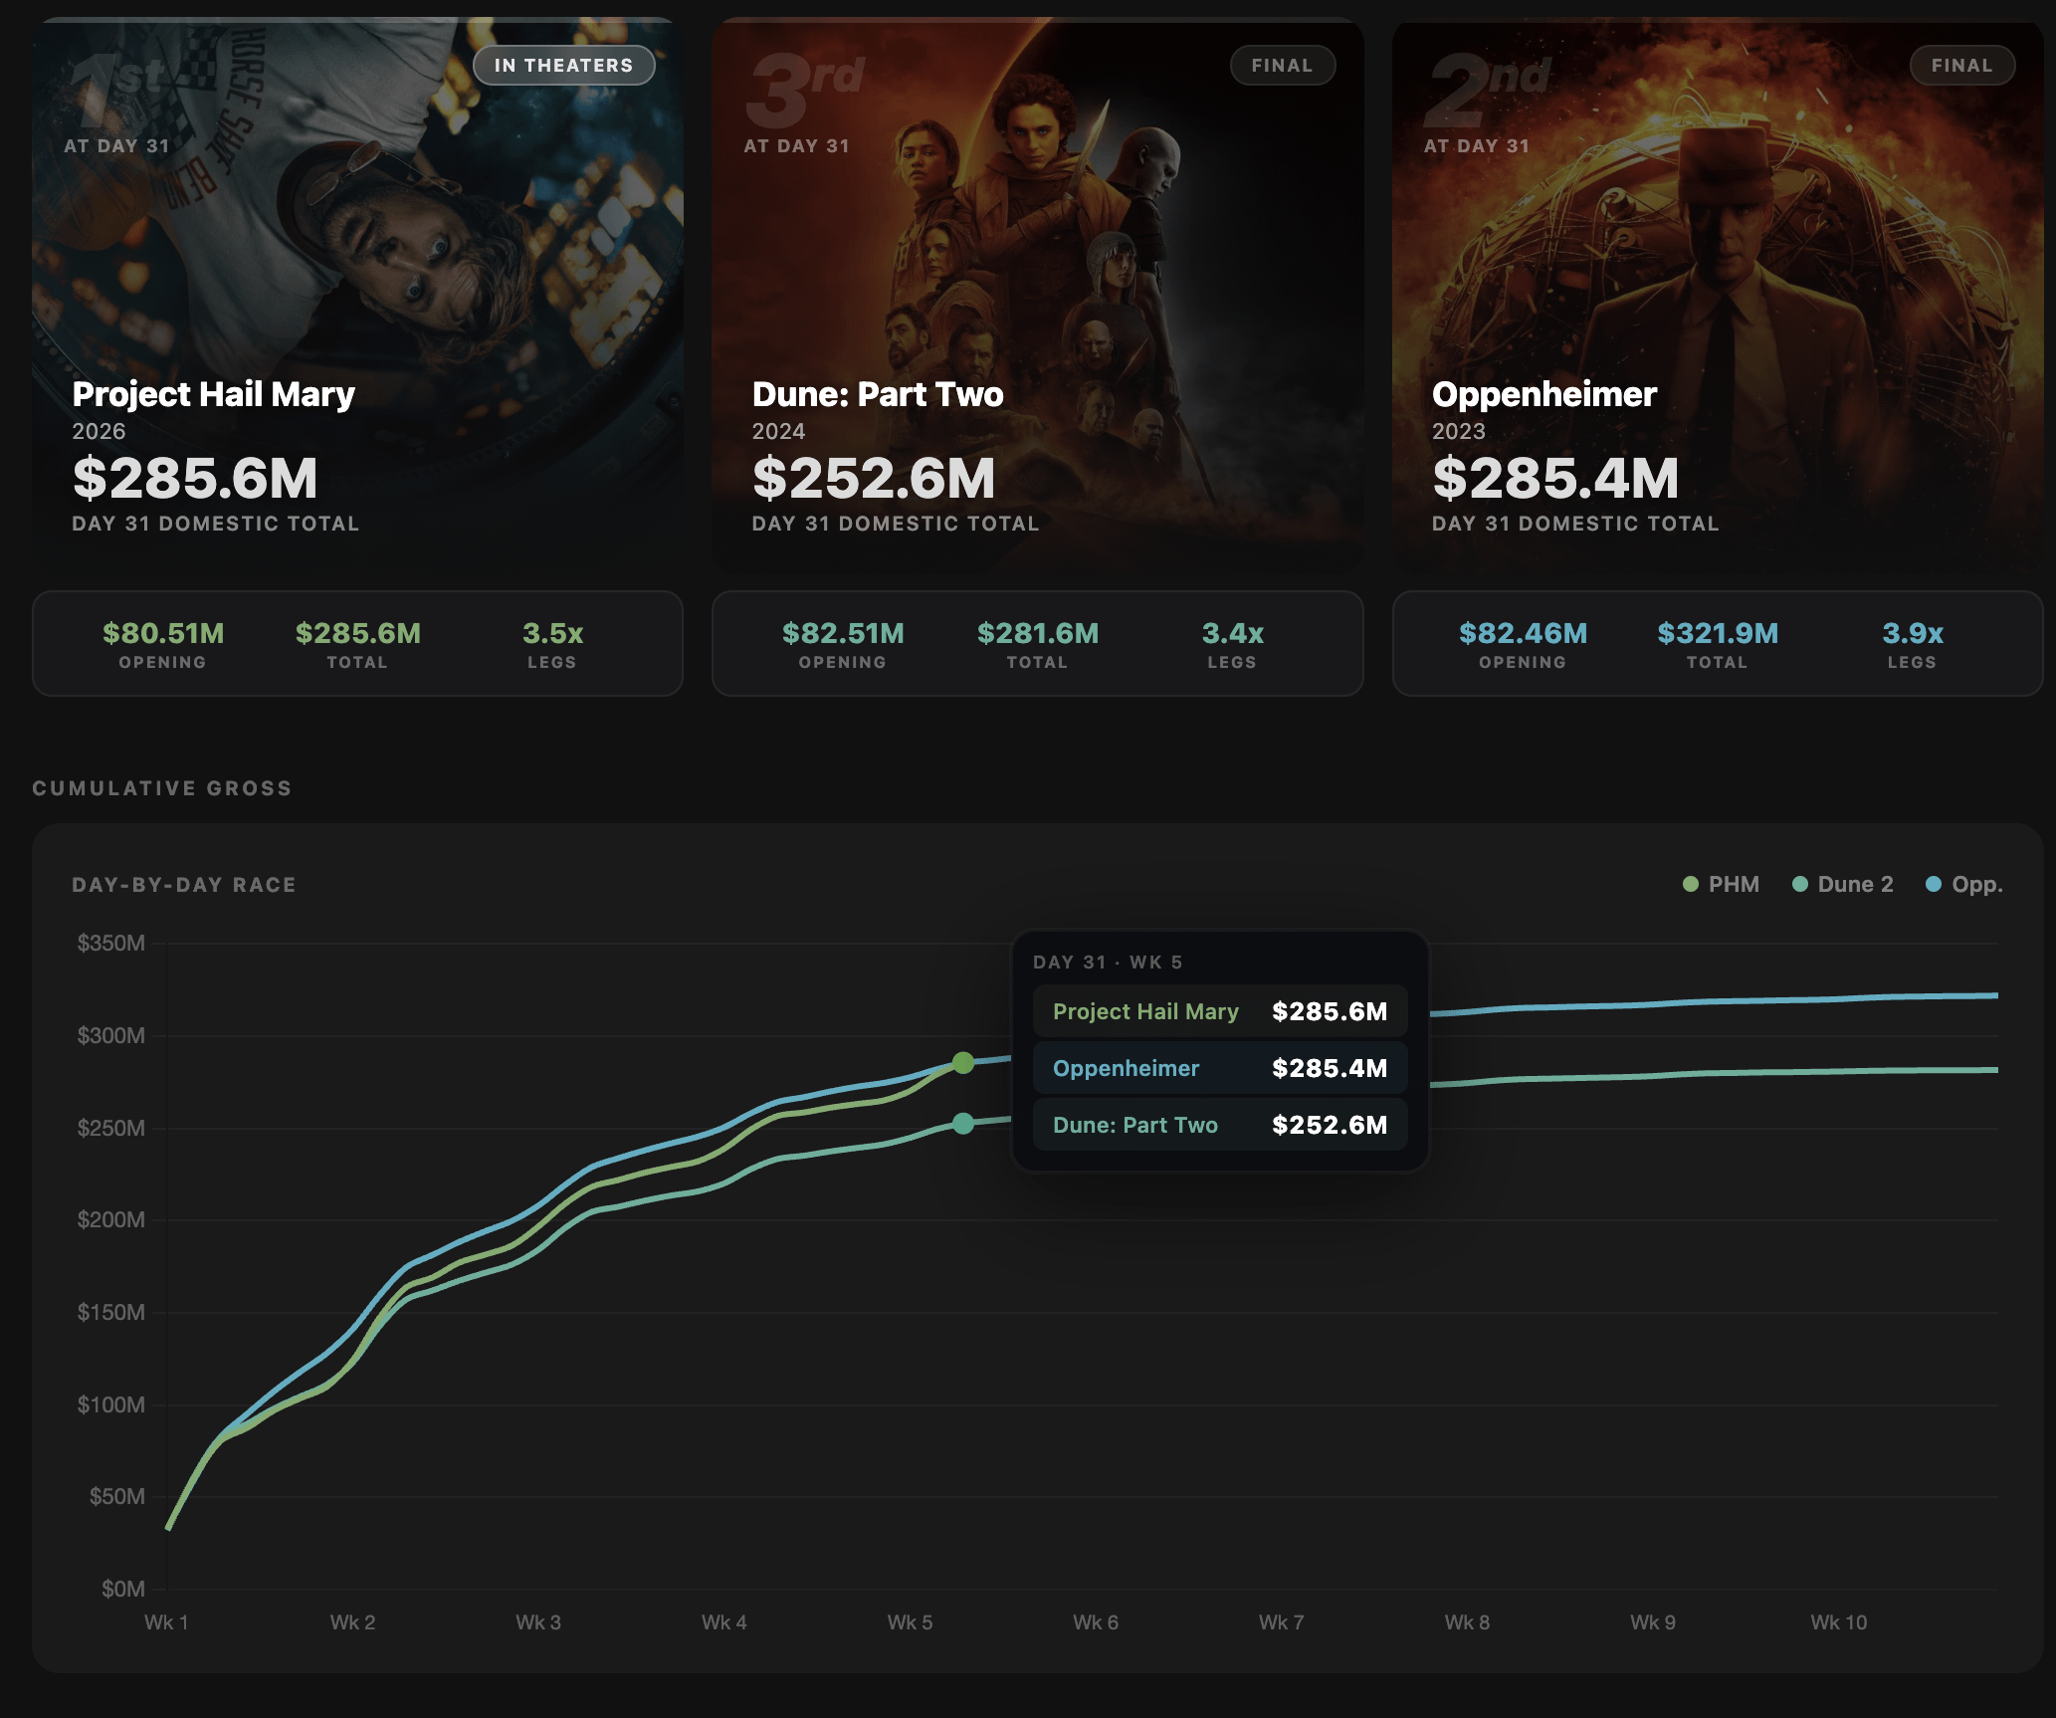Click FINAL badge on Oppenheimer card
The height and width of the screenshot is (1718, 2056).
(x=1961, y=66)
